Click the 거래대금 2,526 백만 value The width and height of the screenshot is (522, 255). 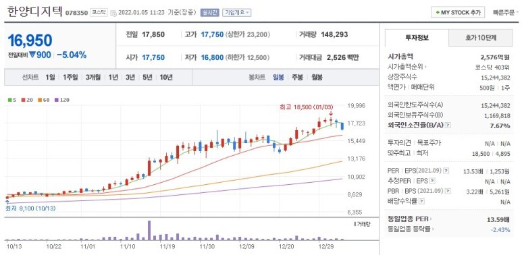[x=343, y=57]
